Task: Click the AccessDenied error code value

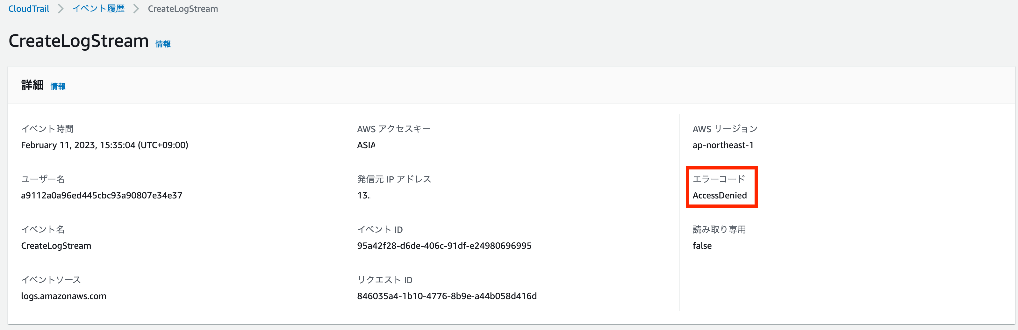Action: pyautogui.click(x=720, y=195)
